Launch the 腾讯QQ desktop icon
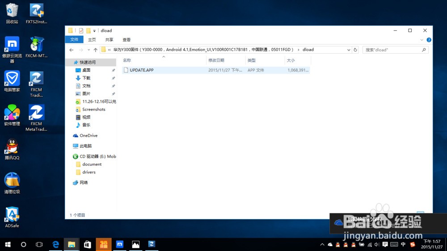Image resolution: width=447 pixels, height=251 pixels. [x=12, y=149]
